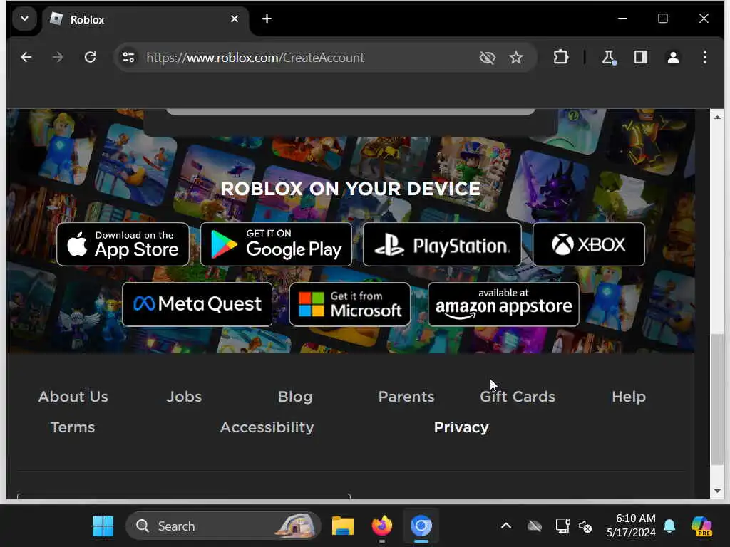Viewport: 730px width, 547px height.
Task: Click the muted volume tray icon
Action: tap(585, 526)
